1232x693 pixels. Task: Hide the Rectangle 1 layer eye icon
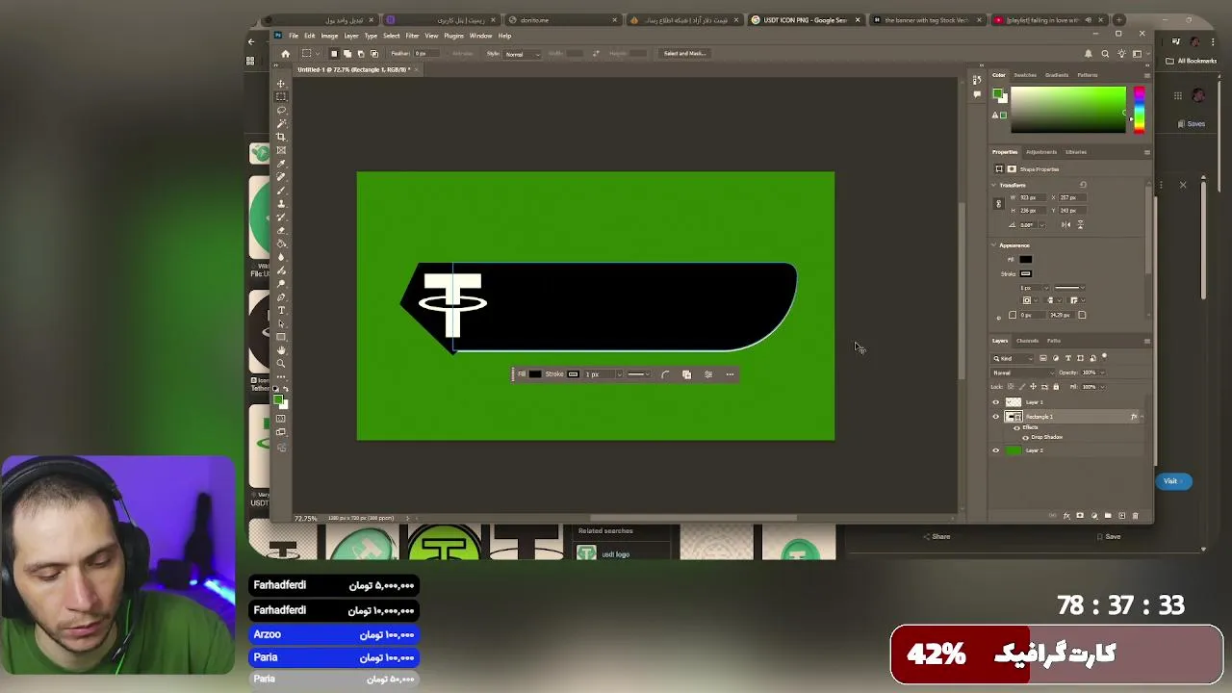[x=996, y=417]
